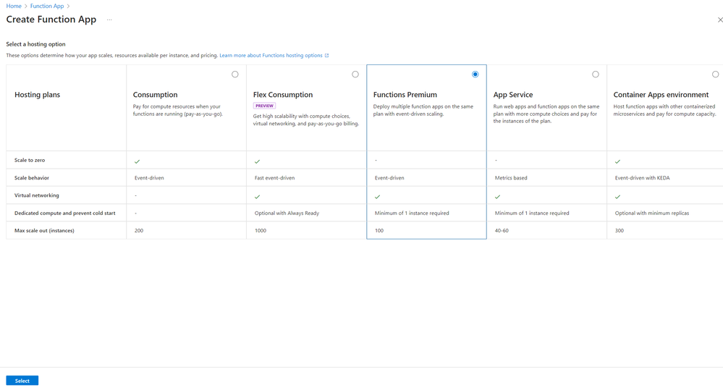723x390 pixels.
Task: Click the Scale behavior row label
Action: (31, 177)
